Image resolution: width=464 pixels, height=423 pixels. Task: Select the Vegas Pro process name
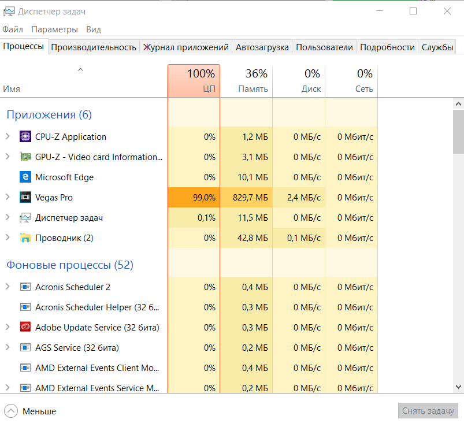pos(54,198)
